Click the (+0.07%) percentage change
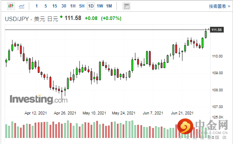The height and width of the screenshot is (144, 233). (111, 18)
